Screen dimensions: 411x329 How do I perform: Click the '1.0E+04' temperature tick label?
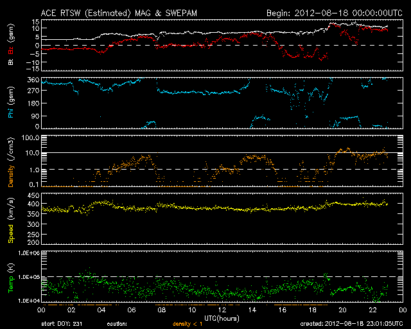point(29,301)
